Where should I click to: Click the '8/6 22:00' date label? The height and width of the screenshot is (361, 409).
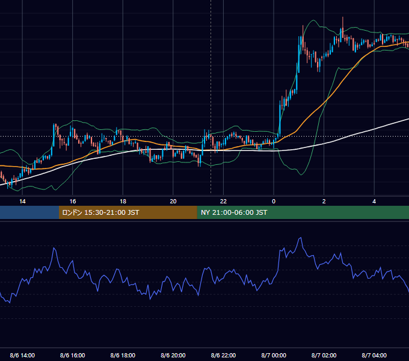[x=223, y=355]
